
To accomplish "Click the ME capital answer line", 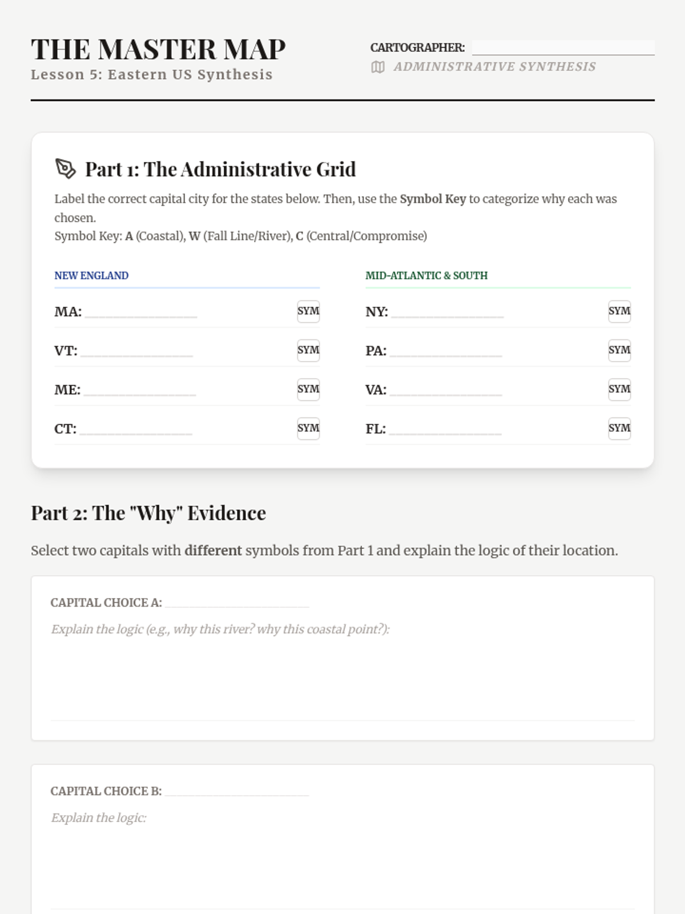I will [139, 390].
